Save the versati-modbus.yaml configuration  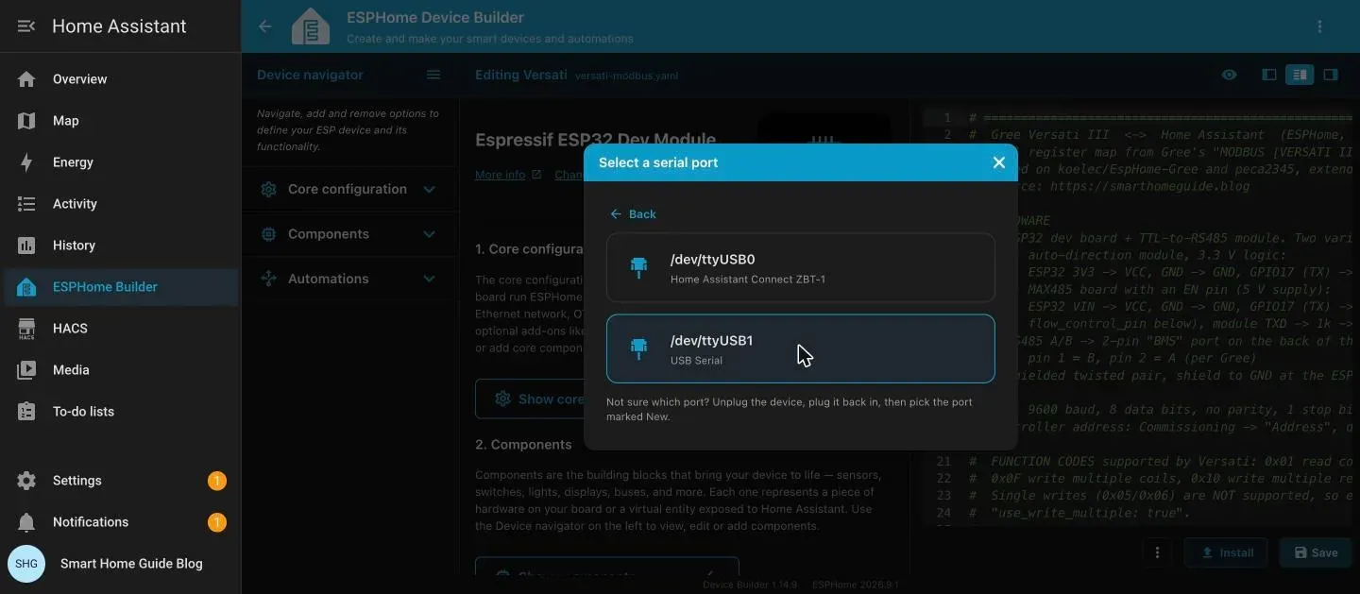[1316, 552]
